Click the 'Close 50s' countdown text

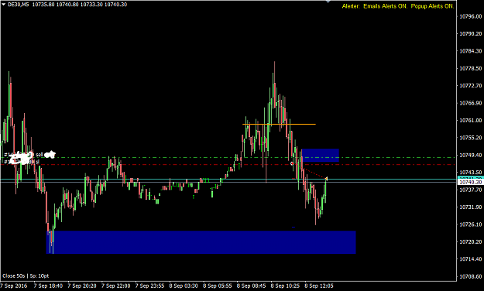(x=14, y=276)
